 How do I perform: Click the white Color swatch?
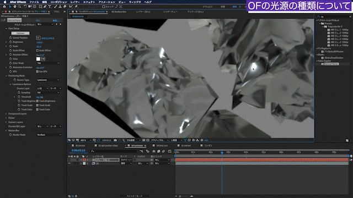(38, 59)
